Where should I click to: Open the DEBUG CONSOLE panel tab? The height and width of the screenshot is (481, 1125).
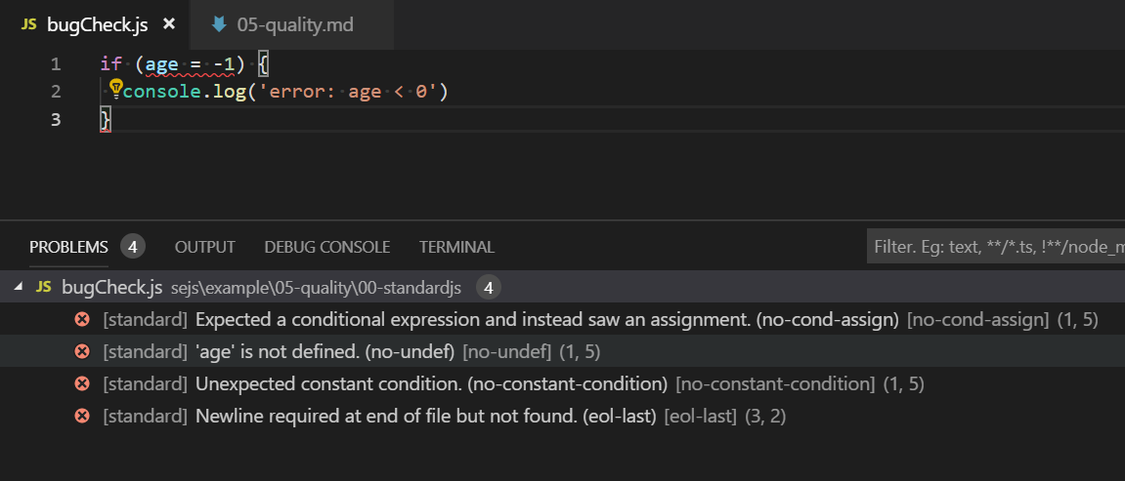tap(326, 247)
